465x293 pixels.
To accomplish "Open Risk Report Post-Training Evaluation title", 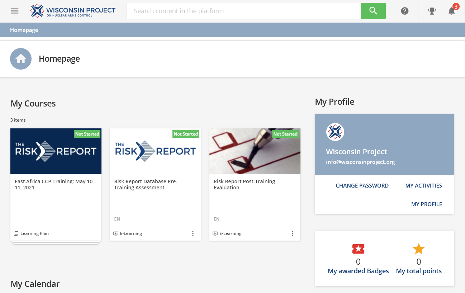I will pos(245,184).
